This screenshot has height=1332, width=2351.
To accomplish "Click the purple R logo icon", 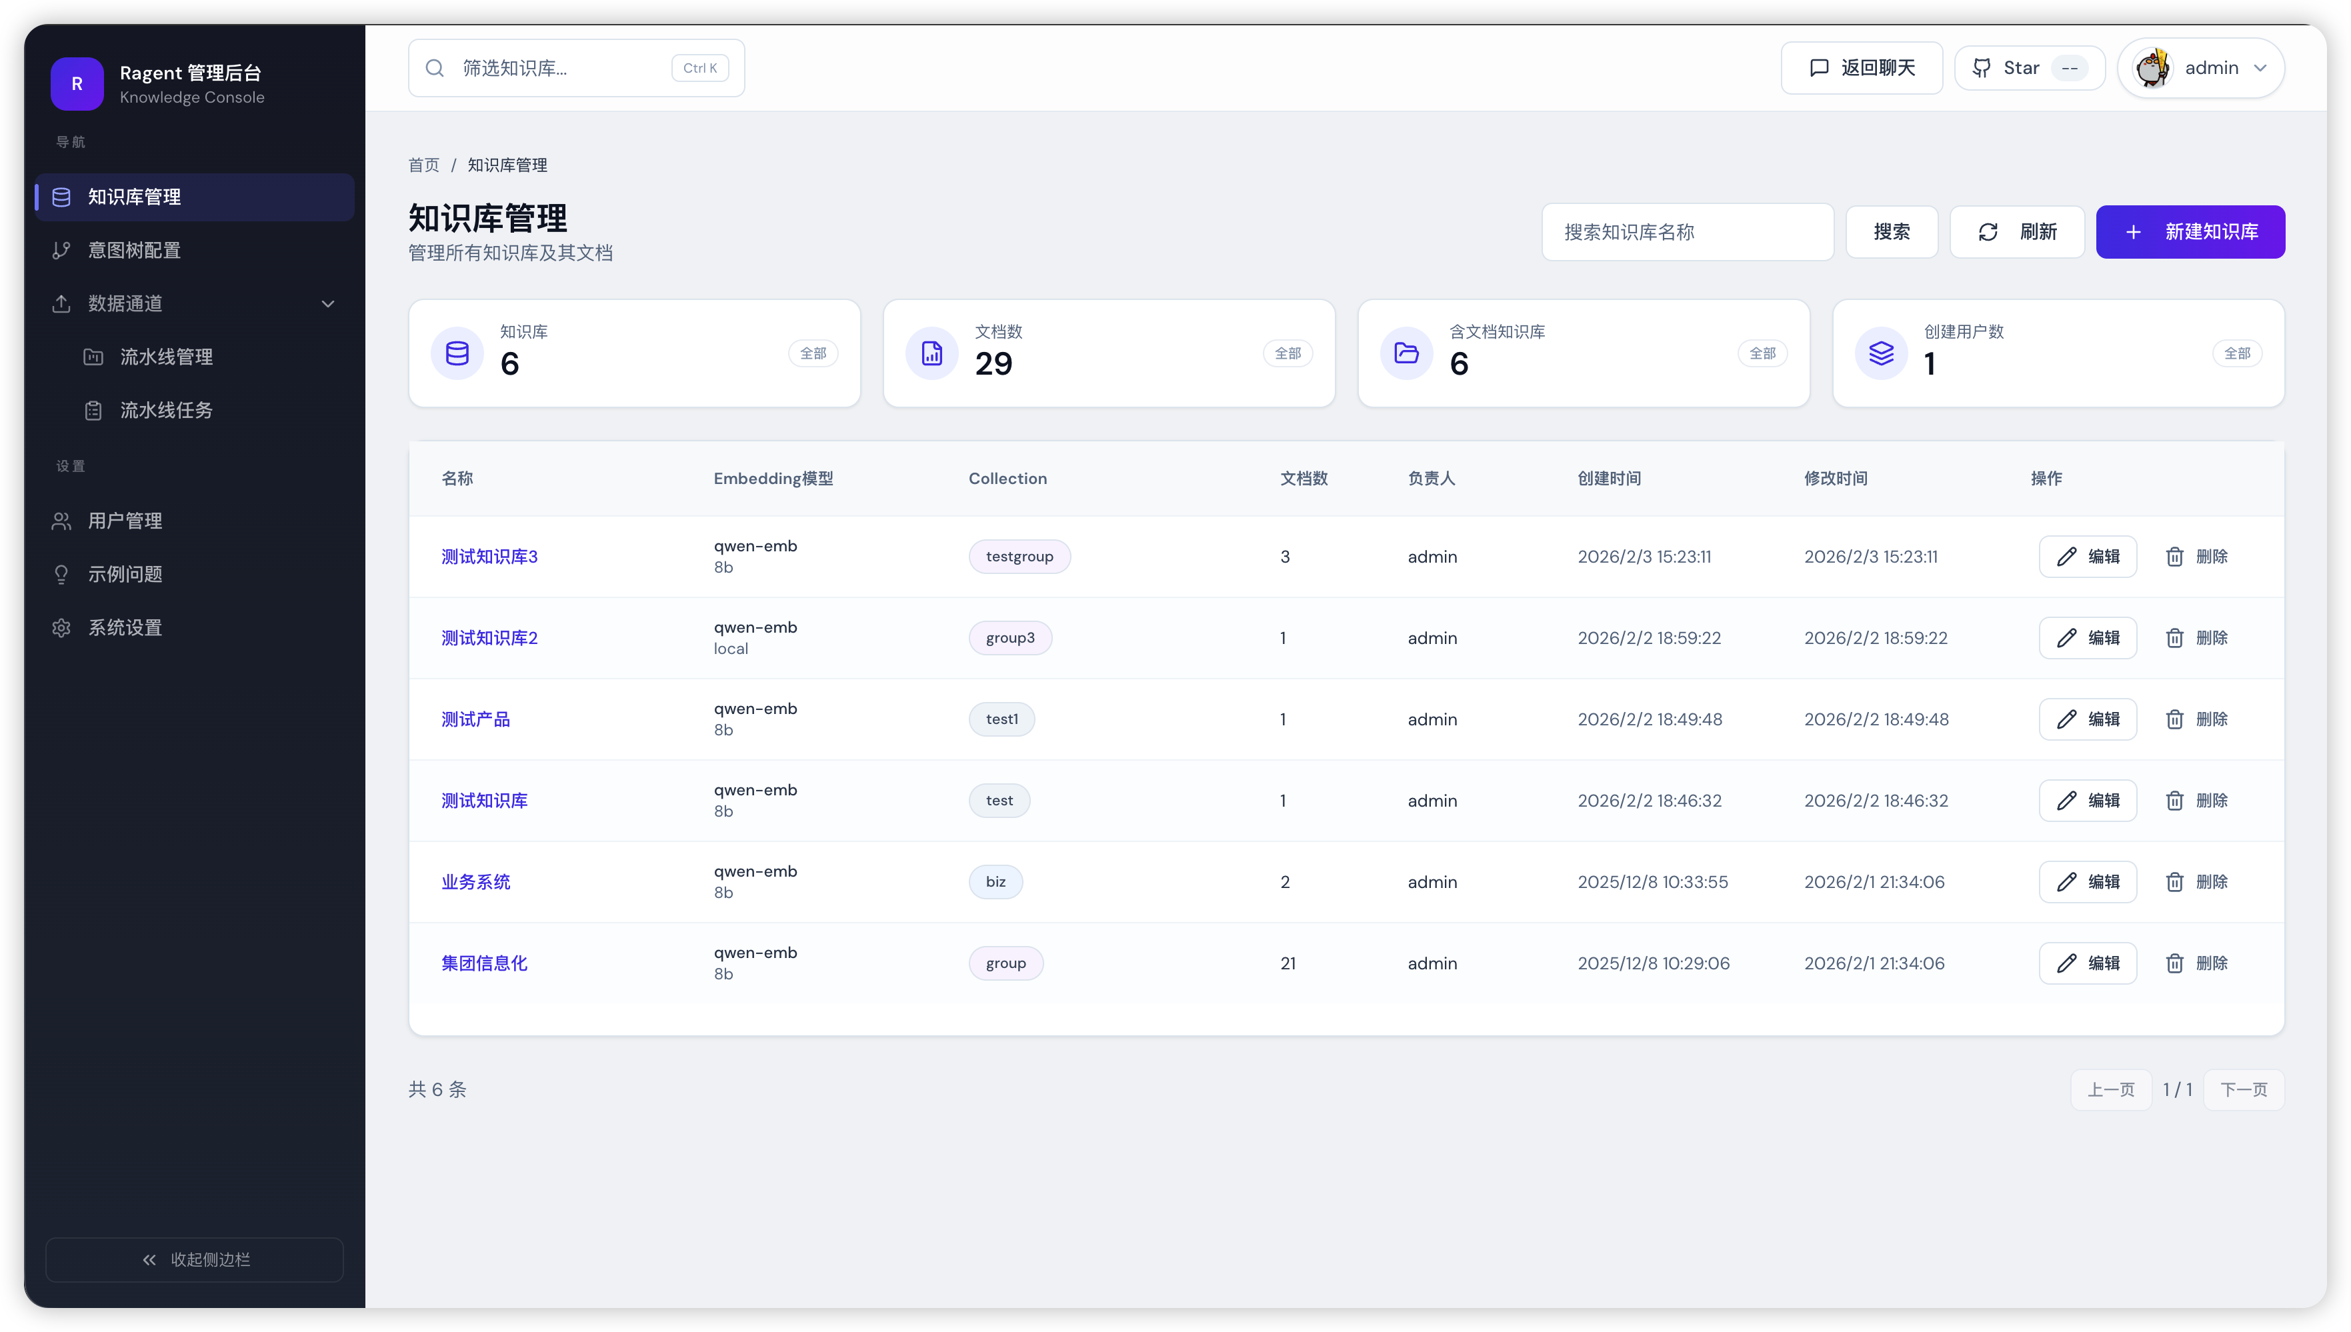I will [x=77, y=84].
